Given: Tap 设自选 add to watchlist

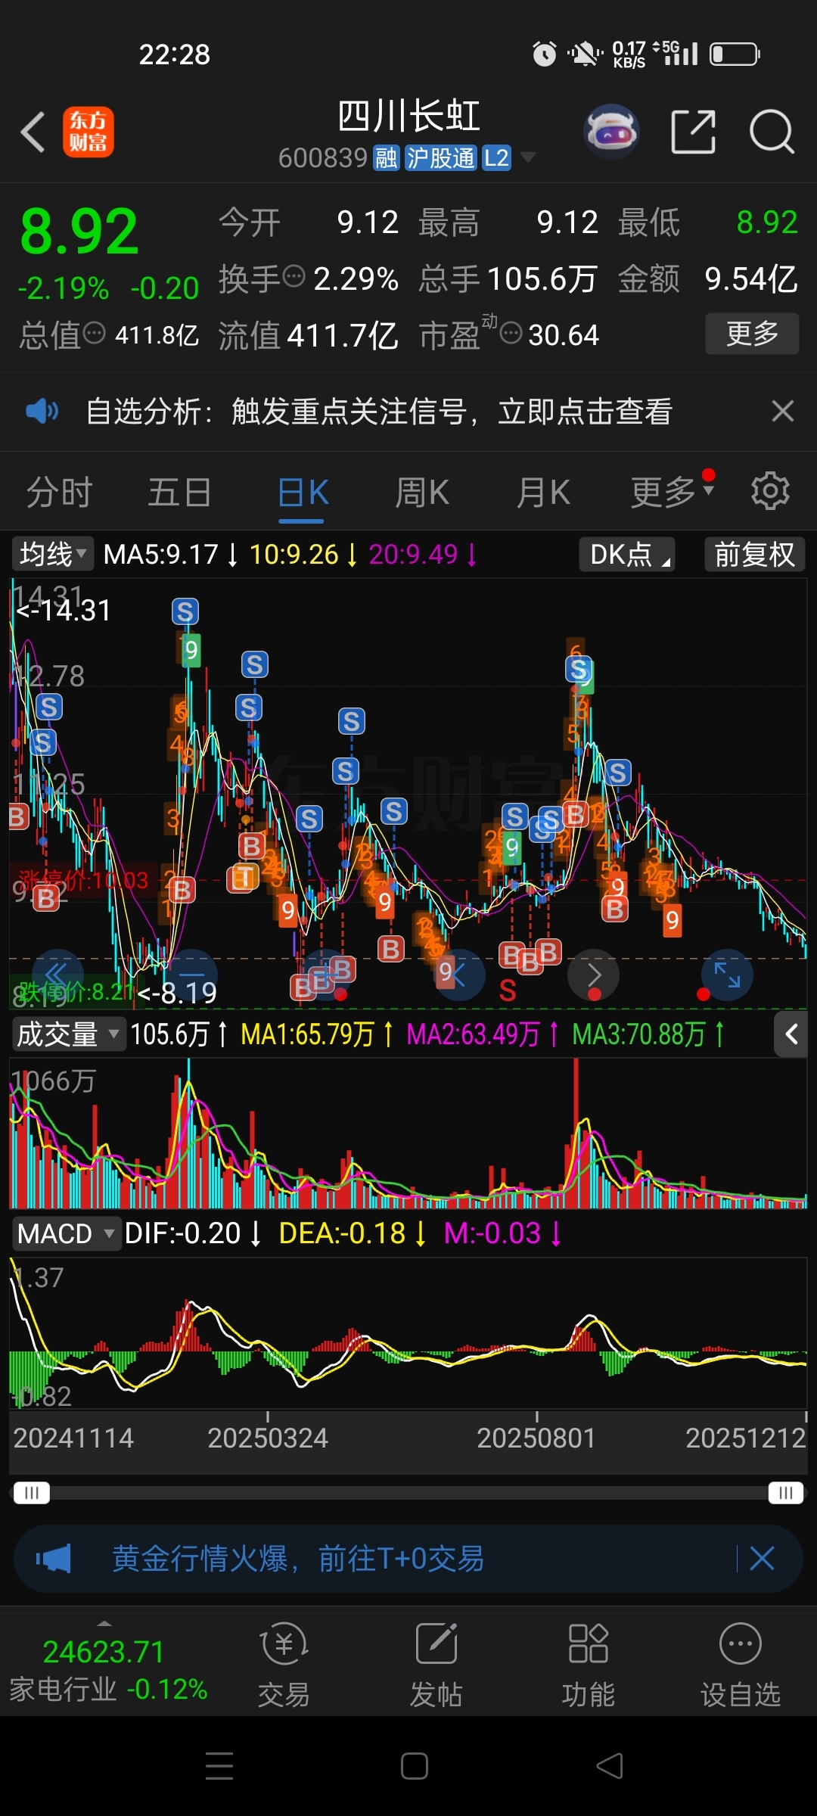Looking at the screenshot, I should [x=741, y=1666].
